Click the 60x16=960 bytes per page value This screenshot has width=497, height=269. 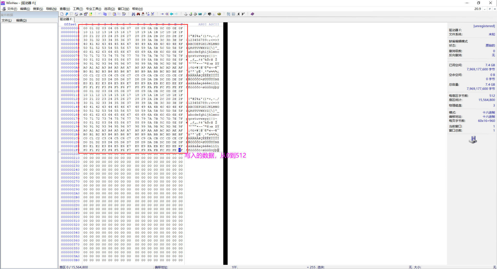point(486,121)
